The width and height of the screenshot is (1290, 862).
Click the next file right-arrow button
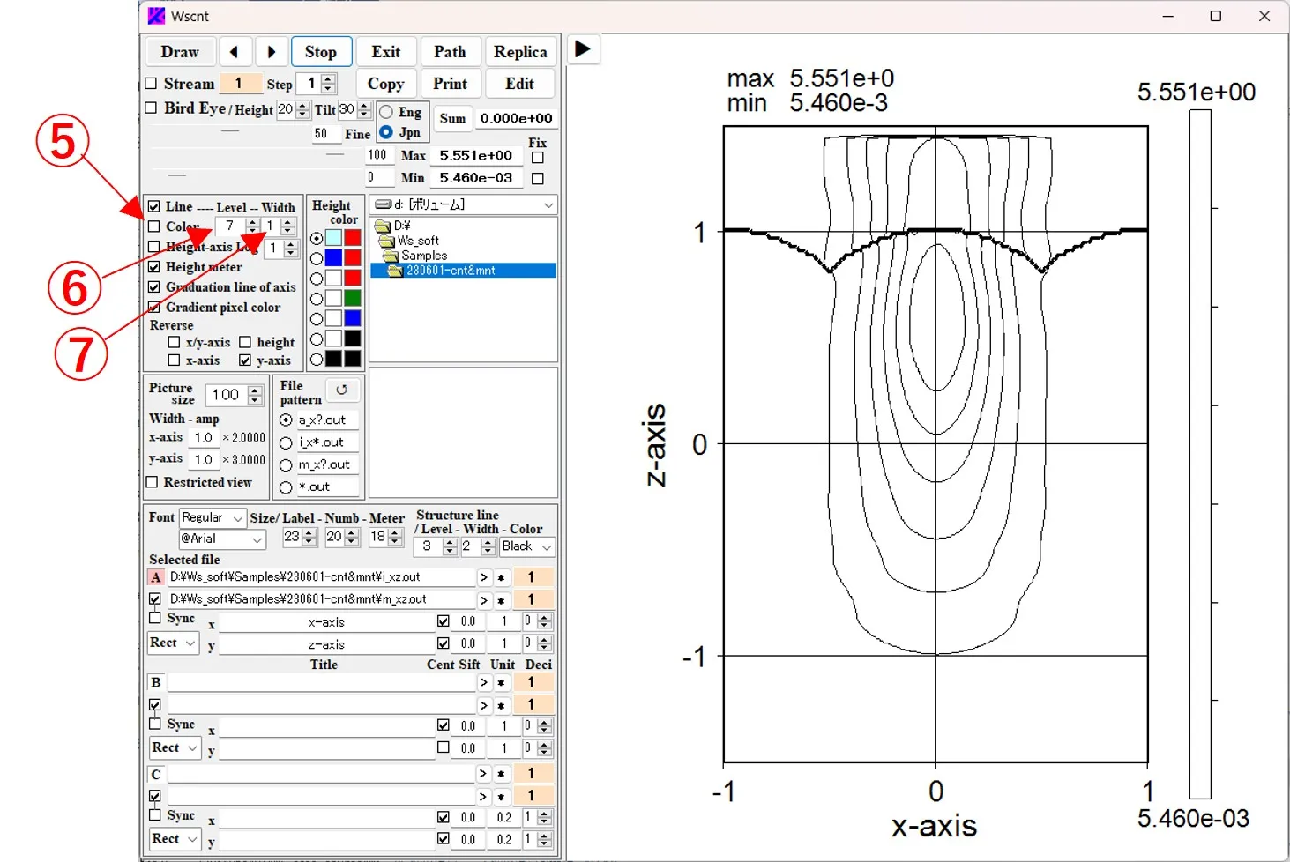pos(272,52)
